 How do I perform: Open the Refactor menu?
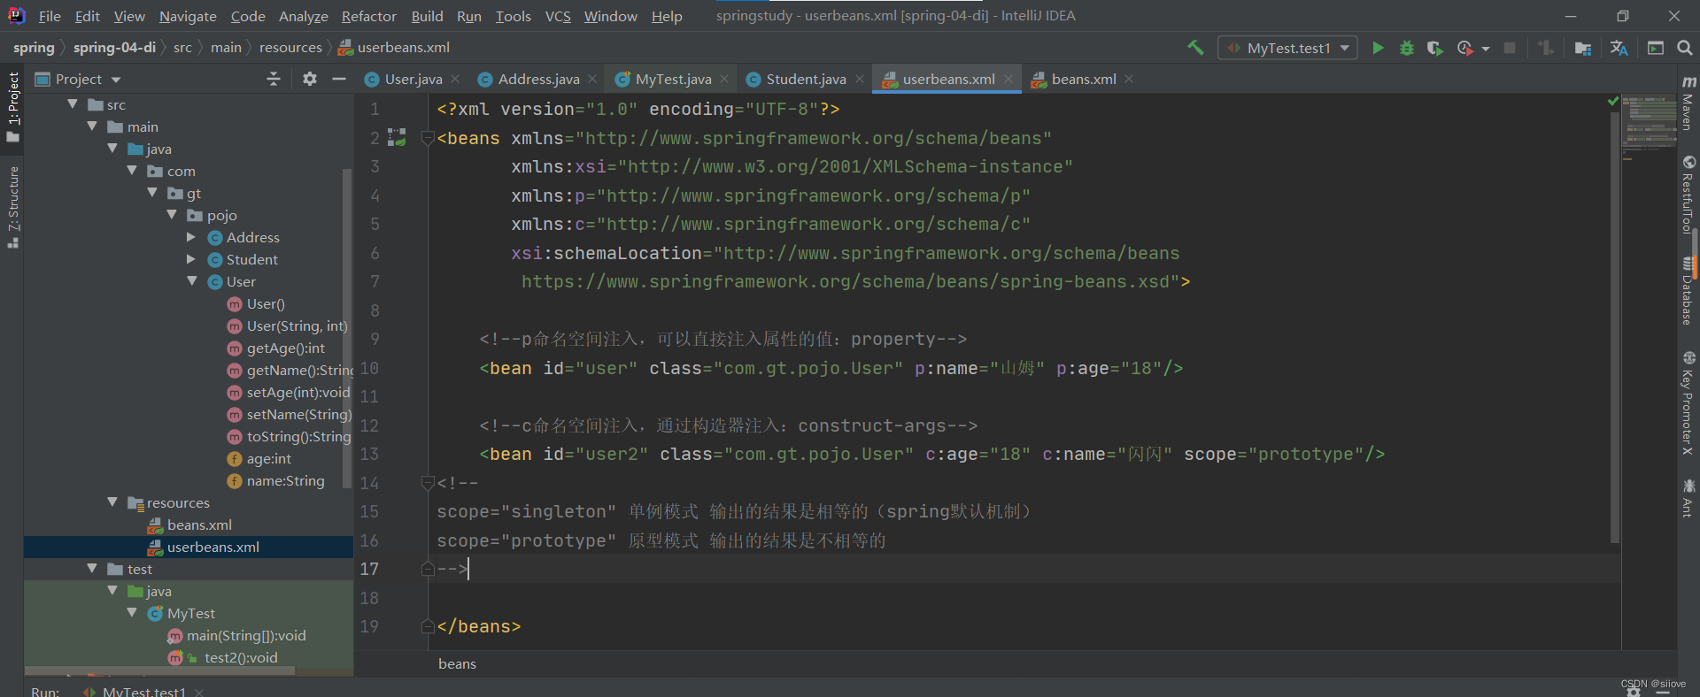pos(368,16)
